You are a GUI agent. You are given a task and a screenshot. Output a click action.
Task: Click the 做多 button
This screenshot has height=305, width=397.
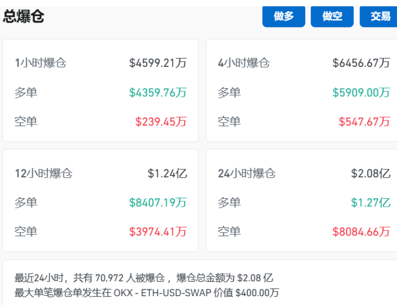point(284,16)
